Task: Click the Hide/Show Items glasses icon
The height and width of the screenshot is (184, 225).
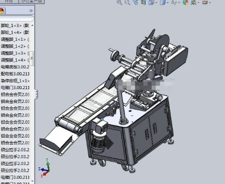Action: click(174, 2)
